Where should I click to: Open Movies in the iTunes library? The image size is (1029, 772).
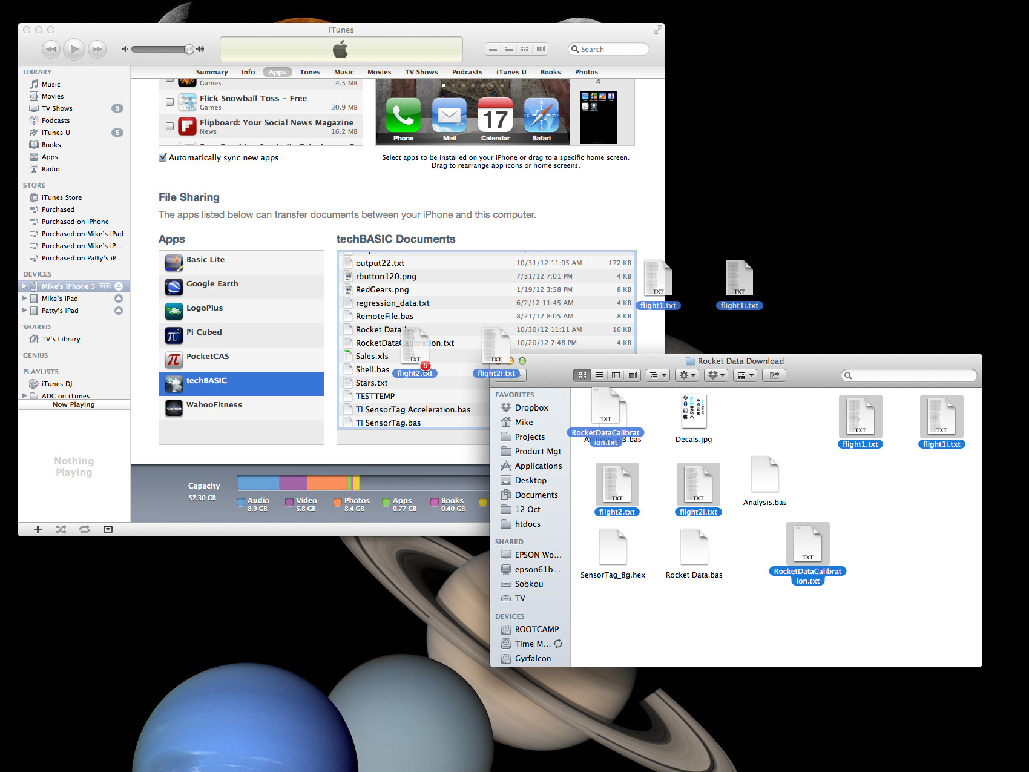[53, 96]
